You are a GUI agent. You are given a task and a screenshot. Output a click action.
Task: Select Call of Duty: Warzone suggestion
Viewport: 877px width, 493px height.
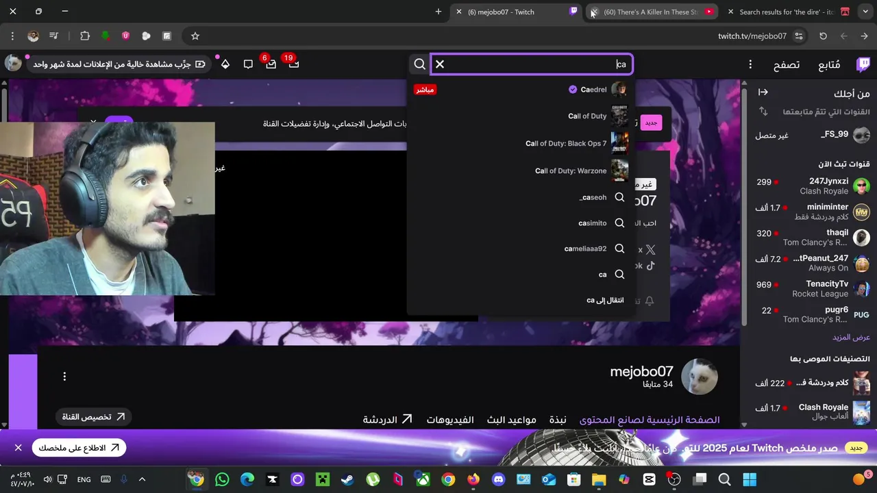pyautogui.click(x=521, y=170)
